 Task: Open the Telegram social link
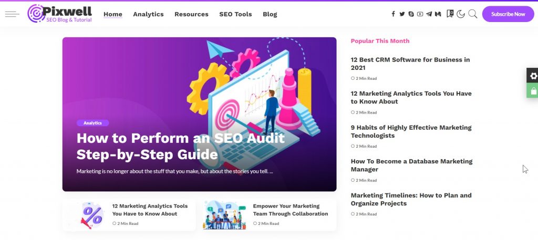429,14
